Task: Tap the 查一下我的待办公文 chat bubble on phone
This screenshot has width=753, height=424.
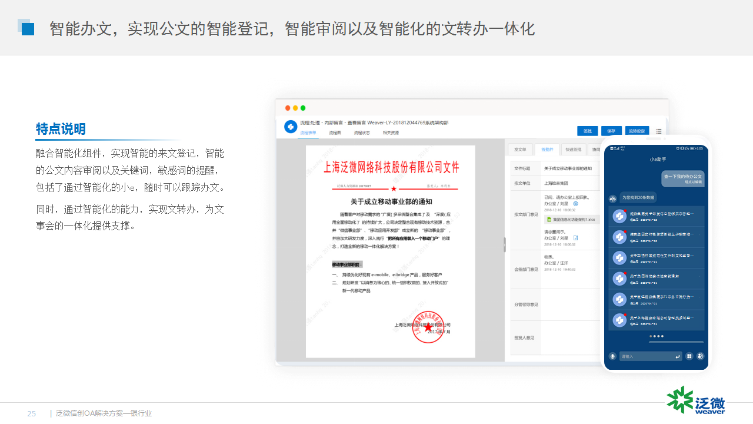Action: (x=682, y=179)
